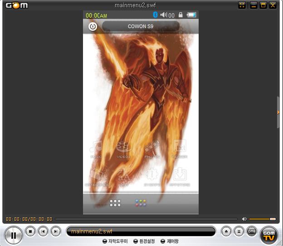Image resolution: width=283 pixels, height=246 pixels.
Task: Mute audio via speaker icon
Action: [244, 219]
